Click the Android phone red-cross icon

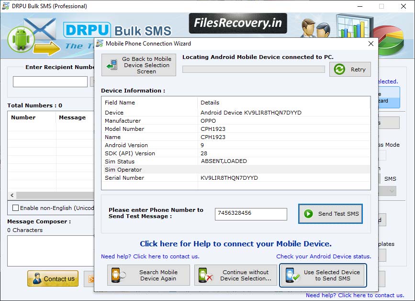click(205, 275)
